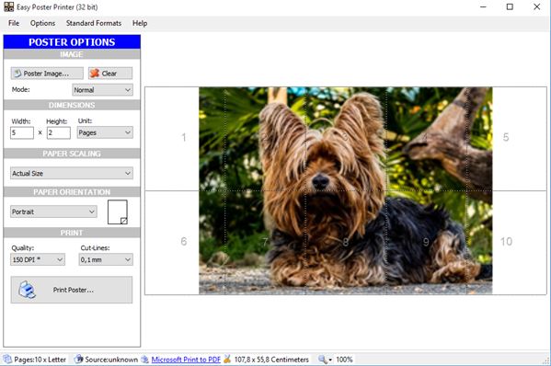Click the app icon in title bar
The width and height of the screenshot is (551, 366).
9,6
